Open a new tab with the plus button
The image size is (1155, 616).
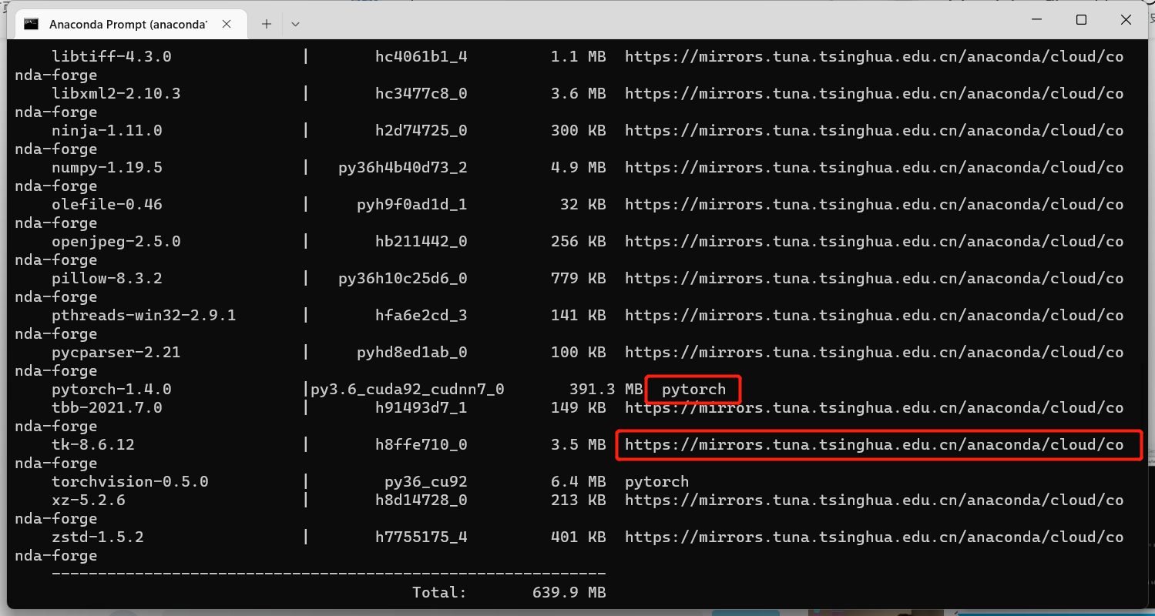pos(267,24)
